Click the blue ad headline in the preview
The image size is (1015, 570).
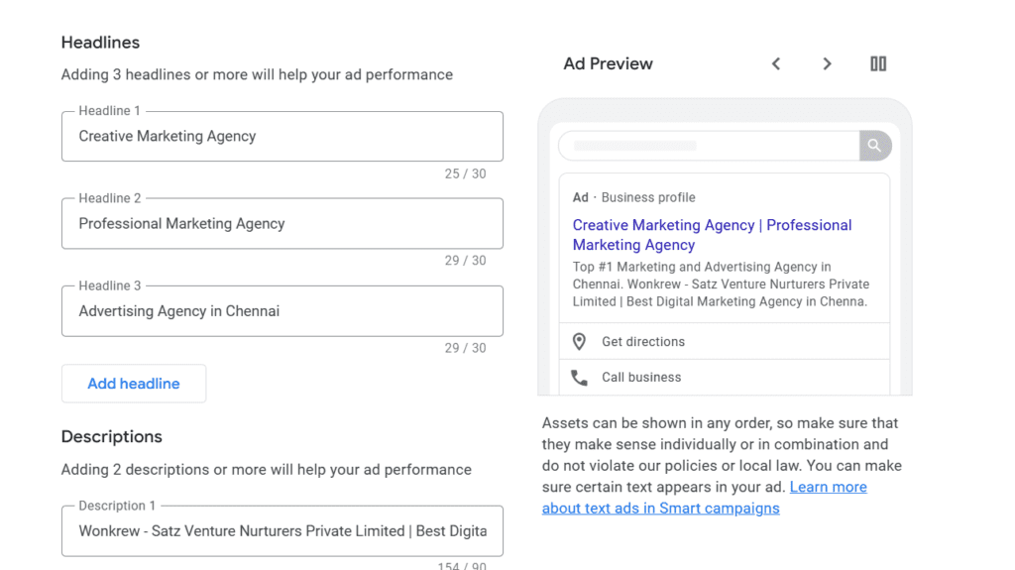[712, 235]
